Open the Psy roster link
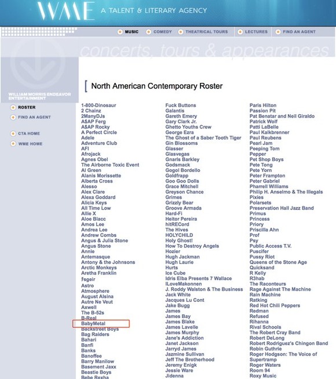 [x=254, y=240]
